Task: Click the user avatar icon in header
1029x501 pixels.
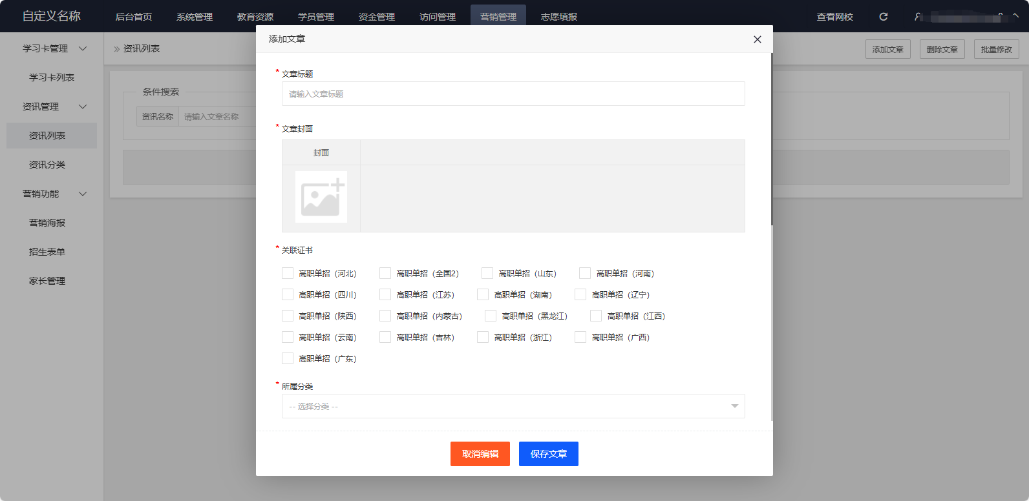Action: pos(917,17)
